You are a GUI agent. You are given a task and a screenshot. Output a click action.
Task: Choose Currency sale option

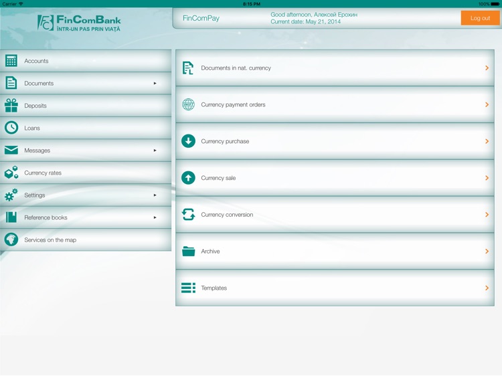click(x=335, y=178)
